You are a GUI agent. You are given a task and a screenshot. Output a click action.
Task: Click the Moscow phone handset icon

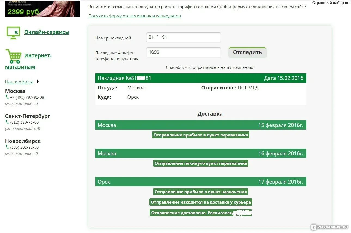(x=7, y=97)
